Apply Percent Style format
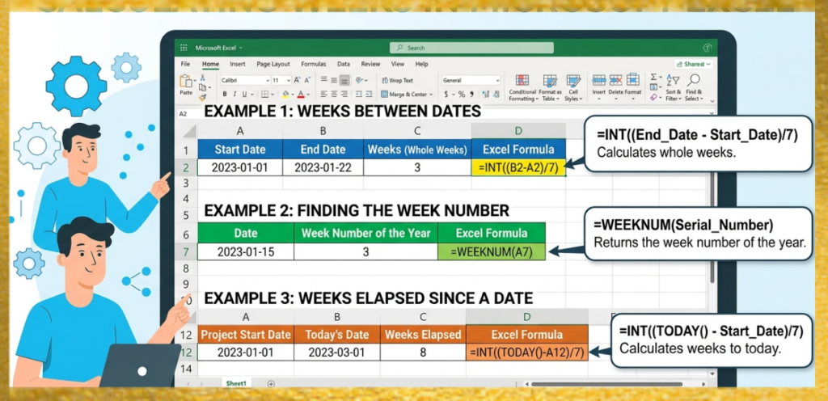Image resolution: width=828 pixels, height=401 pixels. (x=462, y=94)
